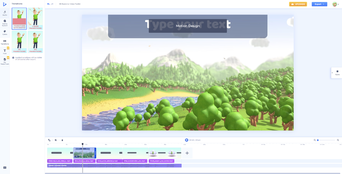Click the Type your text heading in preview
The width and height of the screenshot is (342, 174).
[188, 24]
